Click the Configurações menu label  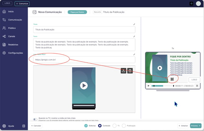(16, 53)
